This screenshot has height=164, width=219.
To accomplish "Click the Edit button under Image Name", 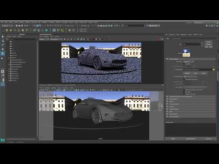I will (x=195, y=73).
